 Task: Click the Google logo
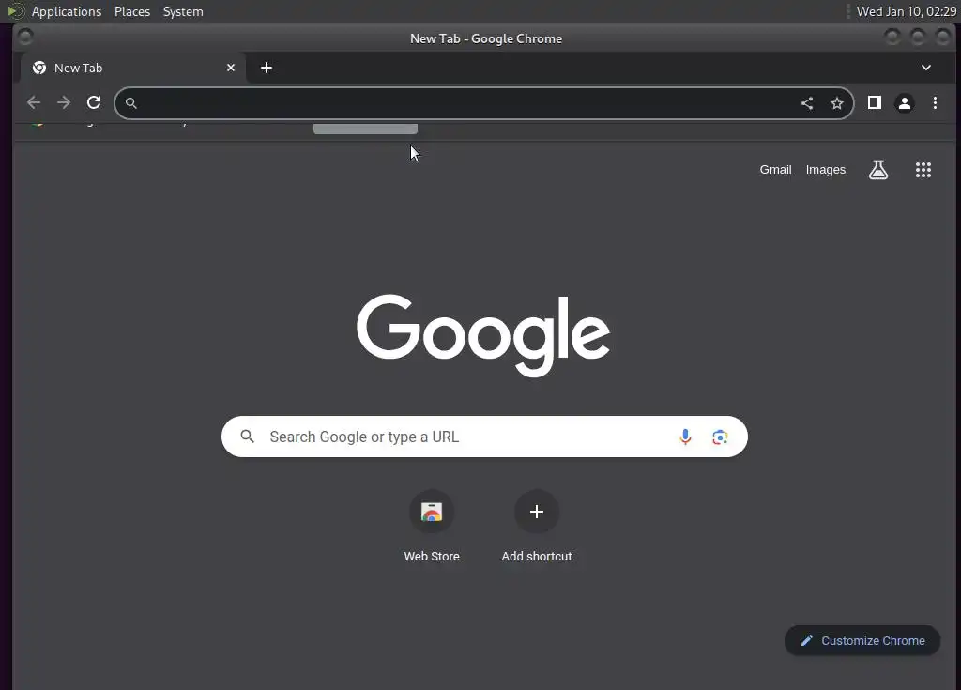coord(483,335)
